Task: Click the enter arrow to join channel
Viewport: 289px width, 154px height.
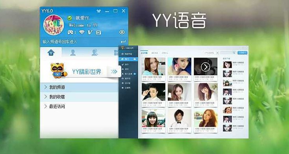Action: pyautogui.click(x=123, y=42)
